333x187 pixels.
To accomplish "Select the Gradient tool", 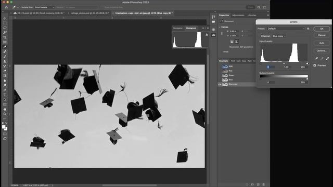I will 5,76.
